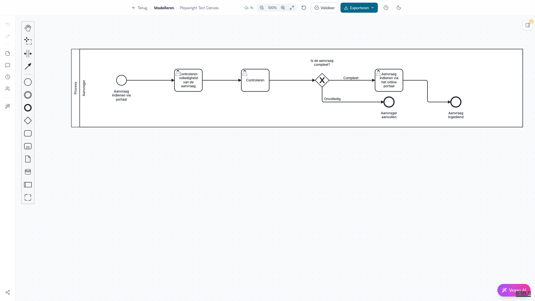This screenshot has height=301, width=535.
Task: Expand the zoom out magnifier control
Action: (262, 8)
